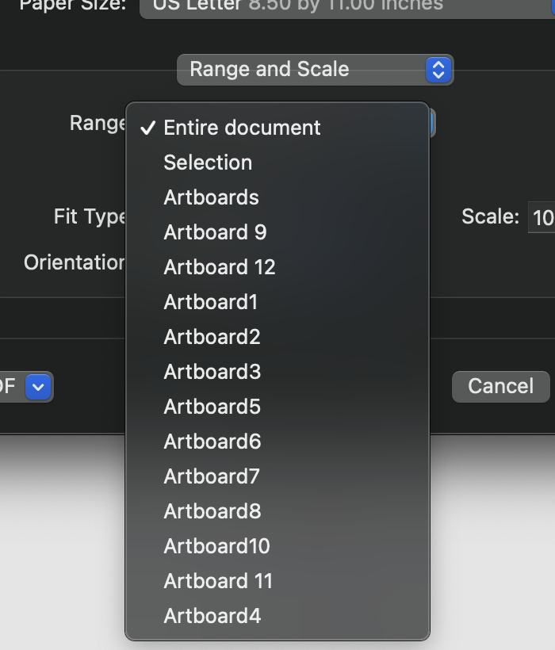This screenshot has width=555, height=650.
Task: Pick Artboard6 as the range
Action: [277, 442]
